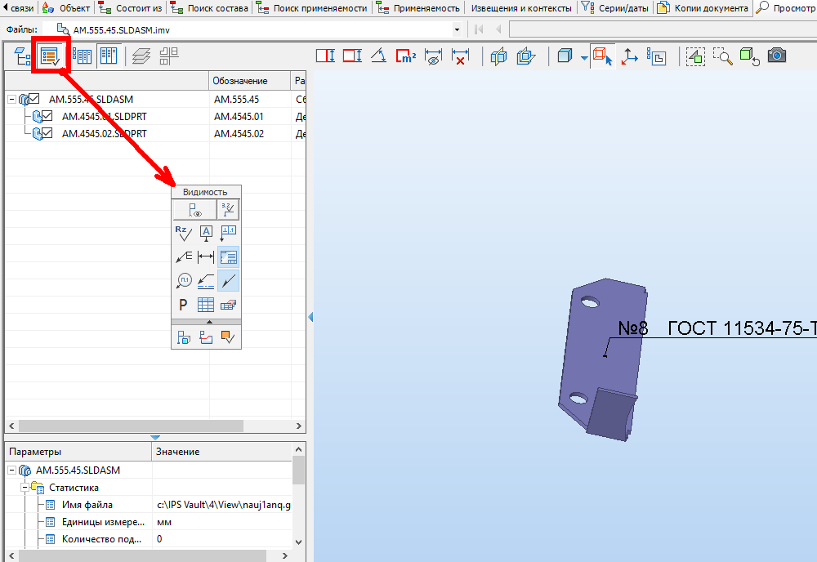Click the tree panel horizontal scrollbar
Viewport: 817px width, 562px height.
click(131, 426)
